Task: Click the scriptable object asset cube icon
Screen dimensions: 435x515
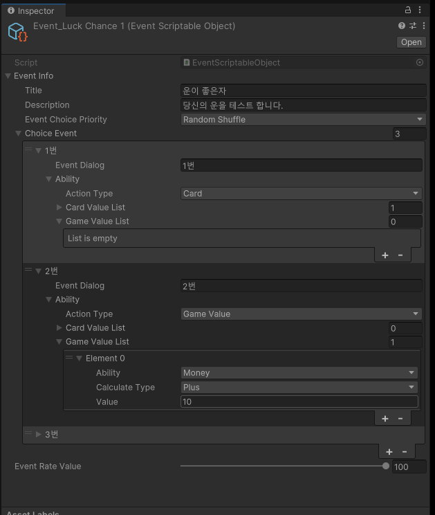Action: point(18,32)
